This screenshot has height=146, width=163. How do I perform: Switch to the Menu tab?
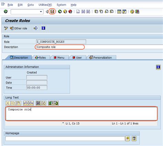(59, 58)
